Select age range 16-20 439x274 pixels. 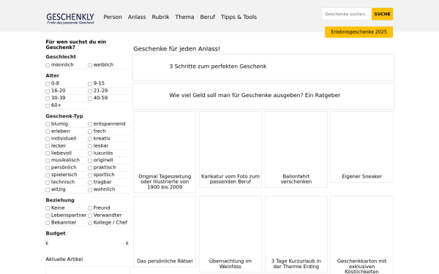[48, 91]
